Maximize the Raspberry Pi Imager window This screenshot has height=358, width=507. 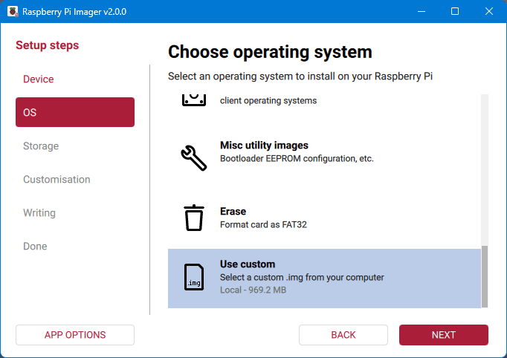455,12
